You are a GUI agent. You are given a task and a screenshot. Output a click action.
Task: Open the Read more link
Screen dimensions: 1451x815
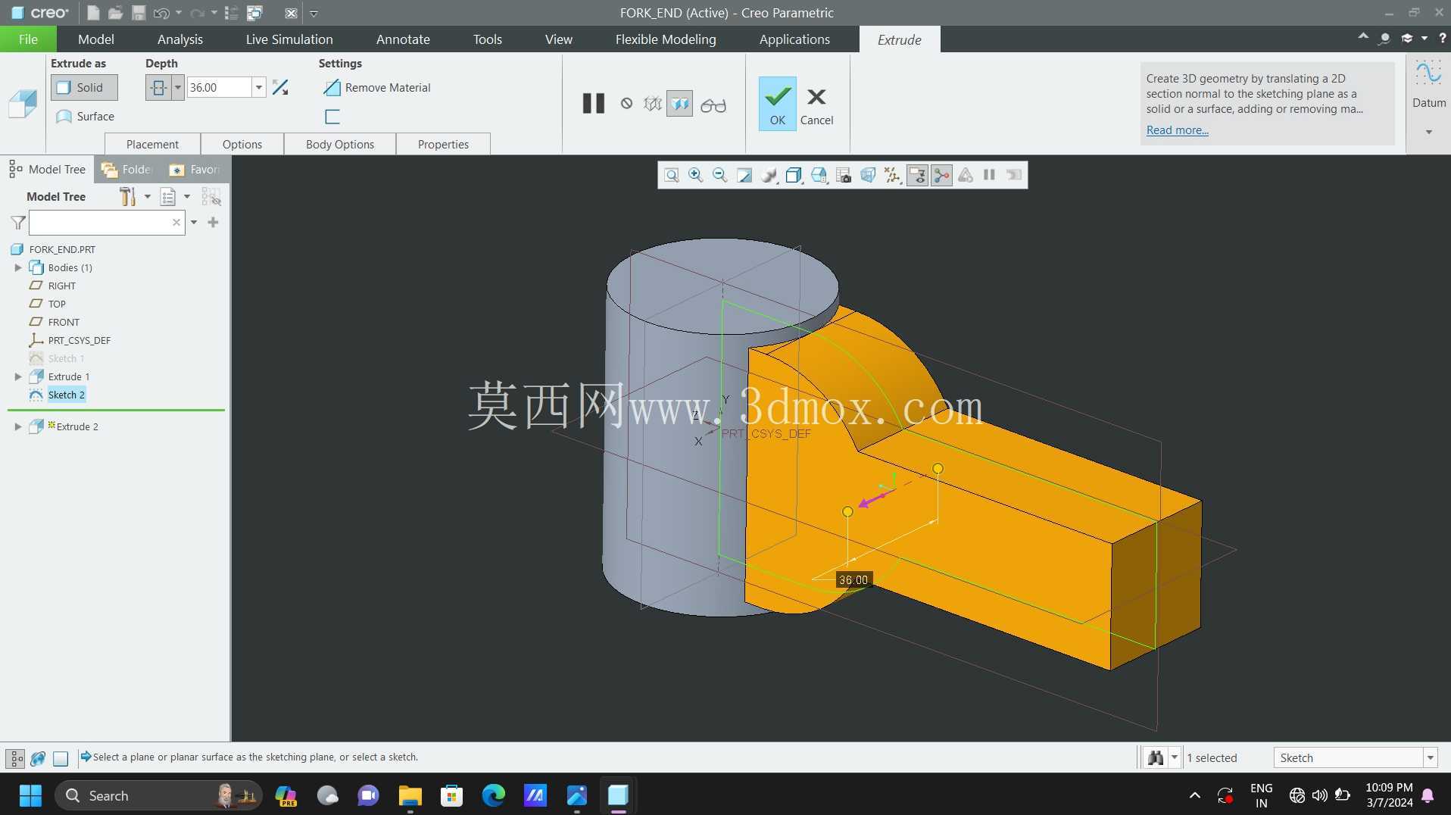1177,130
